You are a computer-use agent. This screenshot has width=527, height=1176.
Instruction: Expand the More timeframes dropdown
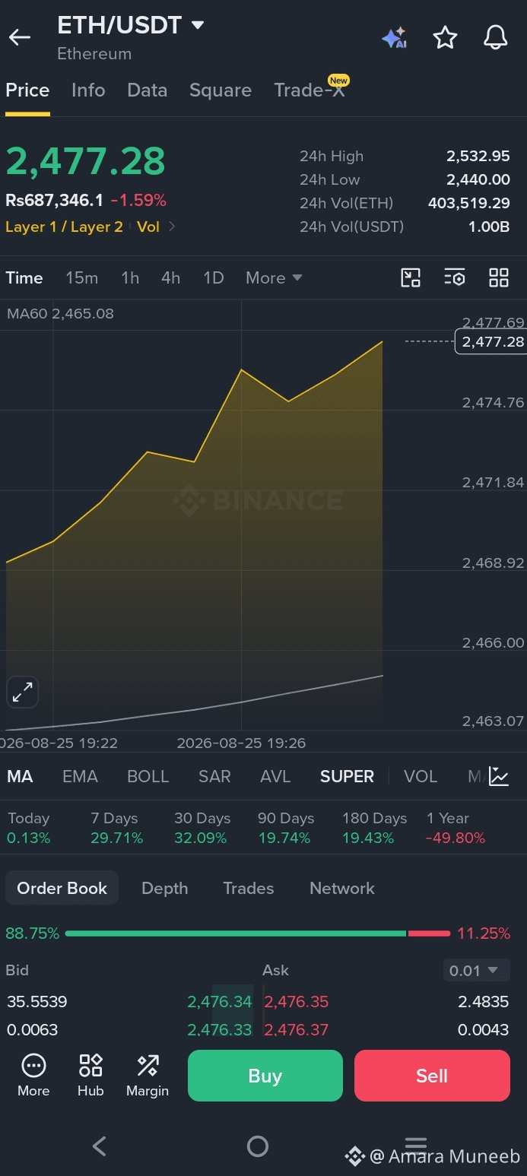point(274,277)
